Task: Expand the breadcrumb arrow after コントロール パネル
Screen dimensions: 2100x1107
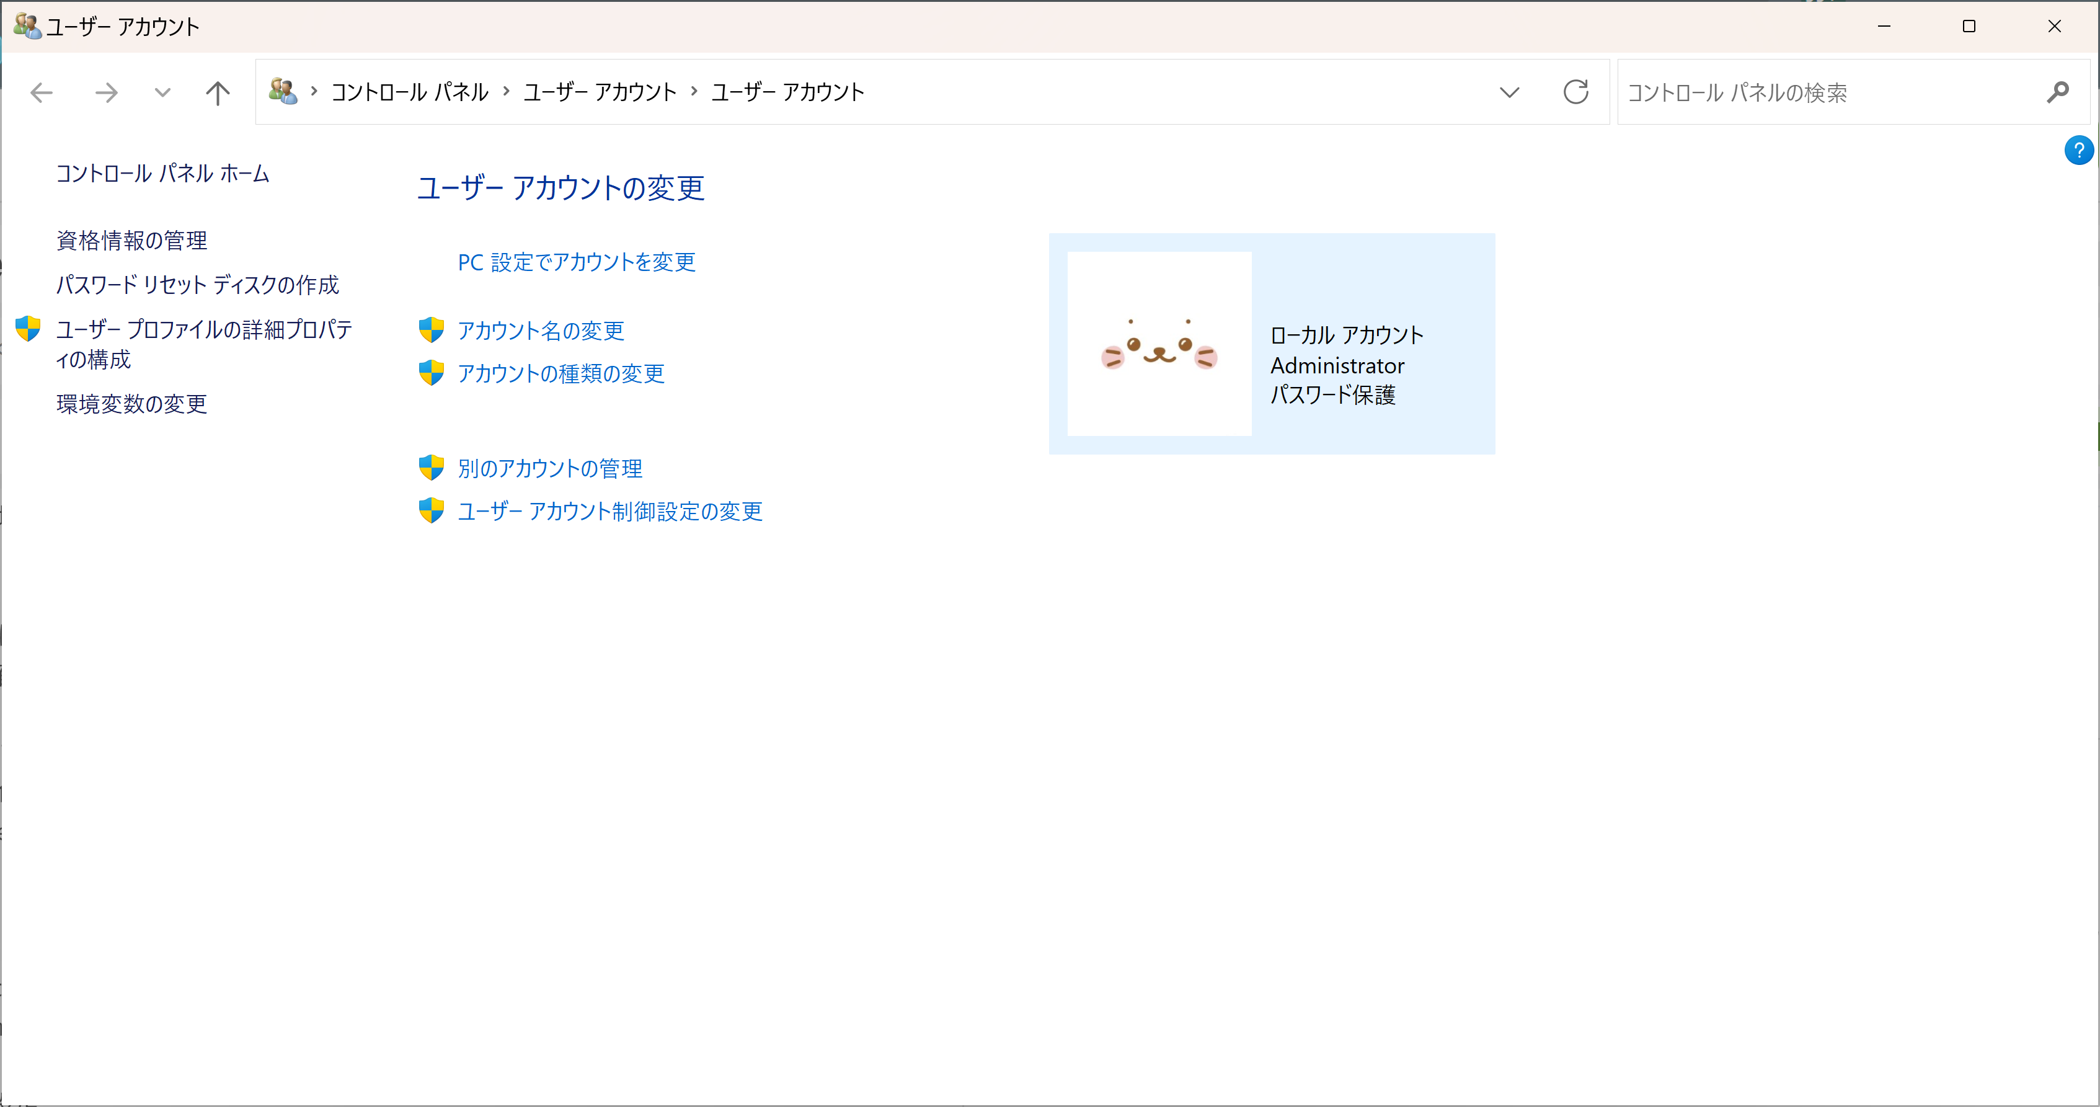Action: pos(507,91)
